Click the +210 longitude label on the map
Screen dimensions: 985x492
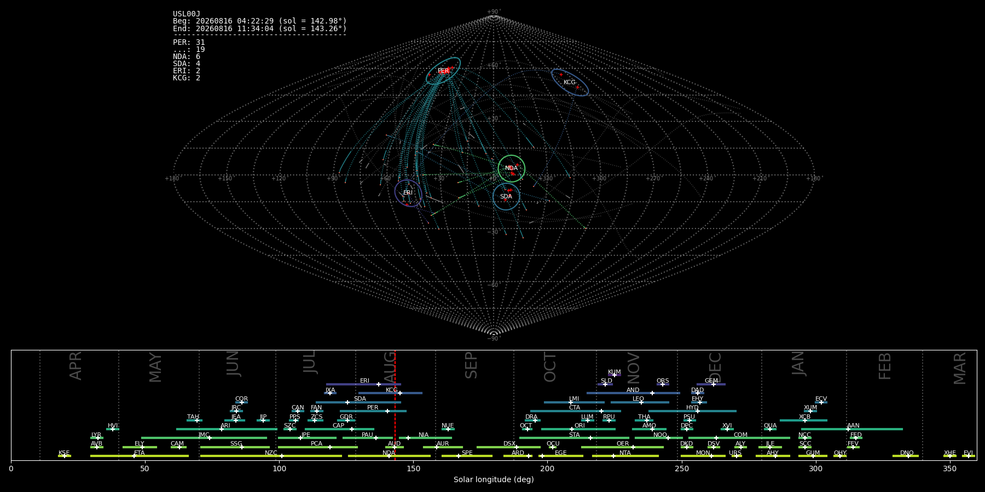coord(760,179)
